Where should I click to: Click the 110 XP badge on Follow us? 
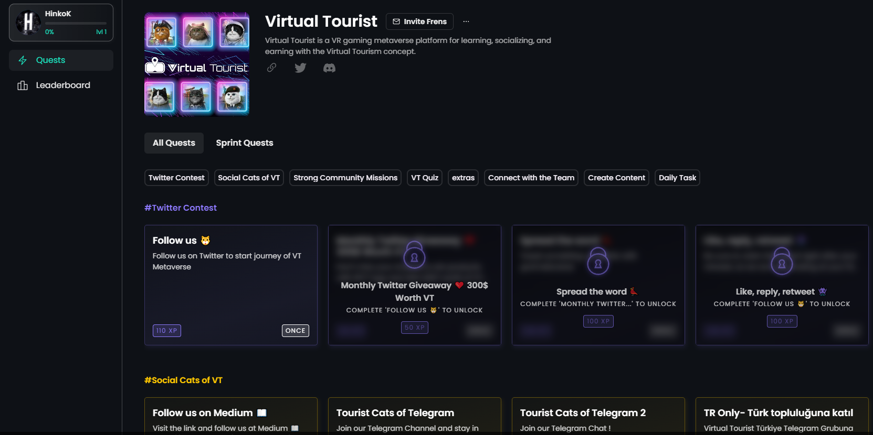point(167,331)
